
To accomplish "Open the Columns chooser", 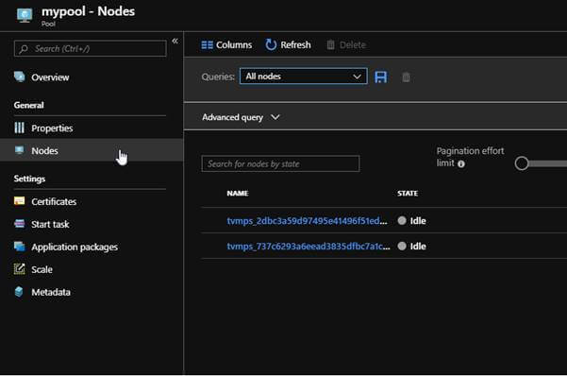I will click(226, 45).
